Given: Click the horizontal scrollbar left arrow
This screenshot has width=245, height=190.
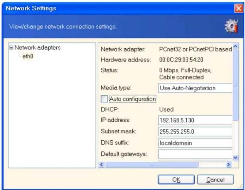Looking at the screenshot, I should (102, 165).
